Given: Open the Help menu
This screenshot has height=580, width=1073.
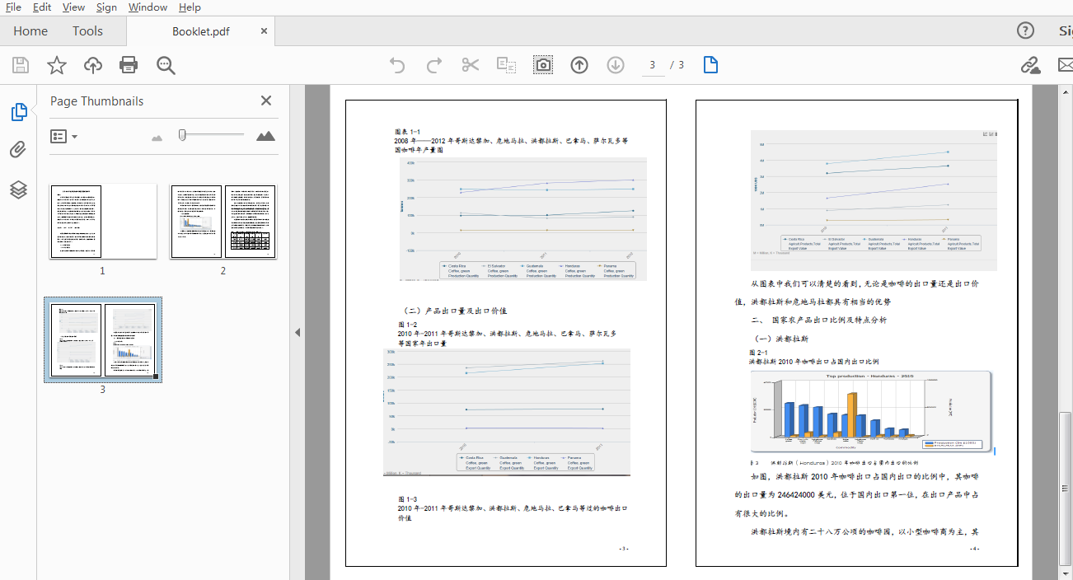Looking at the screenshot, I should click(190, 7).
